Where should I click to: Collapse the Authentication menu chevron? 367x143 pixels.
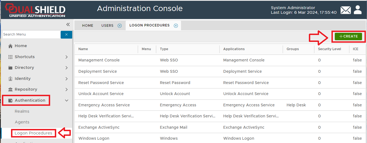(66, 101)
